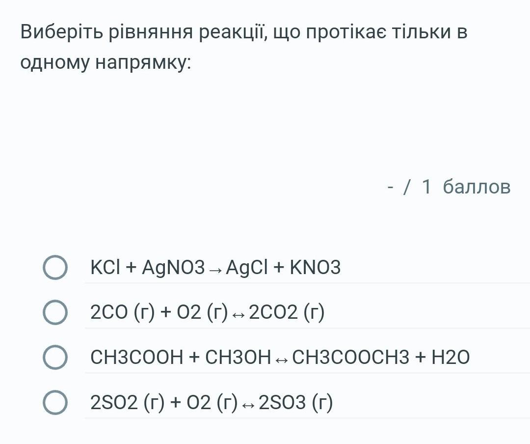Click the 2CO (г) + O2 (г) reactants text
The height and width of the screenshot is (444, 530).
click(159, 312)
